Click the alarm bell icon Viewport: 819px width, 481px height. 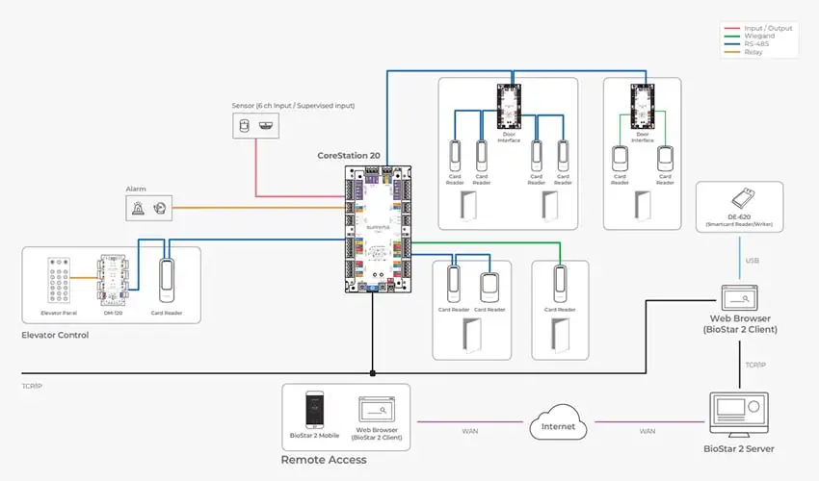coord(160,208)
